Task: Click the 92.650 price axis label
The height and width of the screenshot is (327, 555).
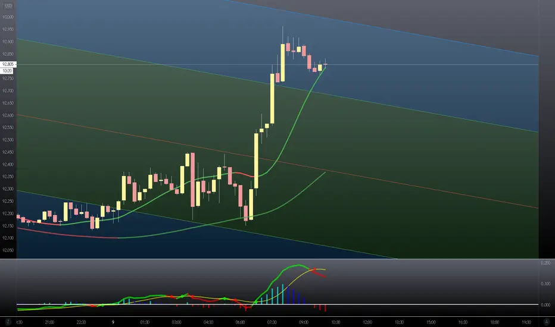Action: click(x=8, y=103)
